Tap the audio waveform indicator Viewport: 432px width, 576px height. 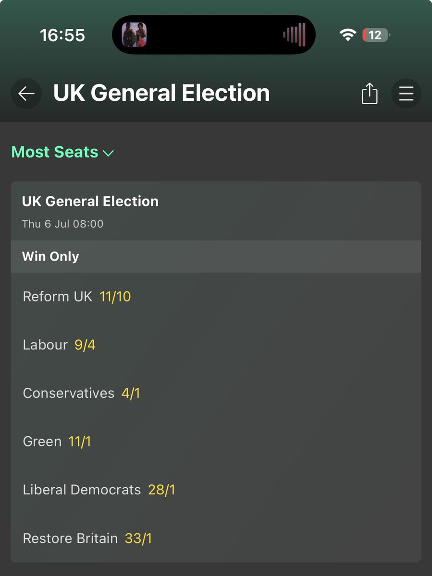294,35
